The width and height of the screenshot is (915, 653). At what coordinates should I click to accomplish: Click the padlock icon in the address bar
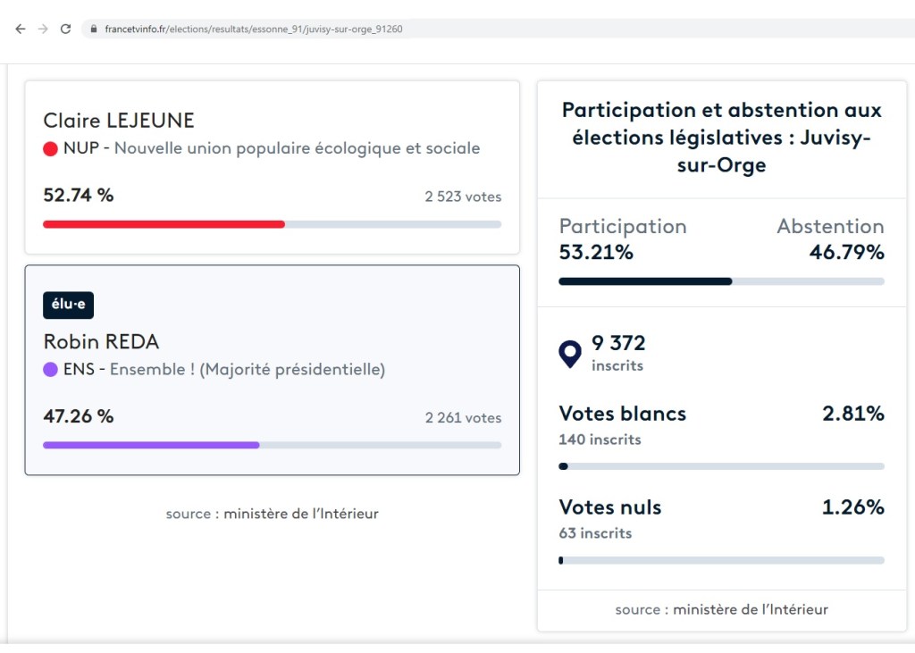click(93, 28)
